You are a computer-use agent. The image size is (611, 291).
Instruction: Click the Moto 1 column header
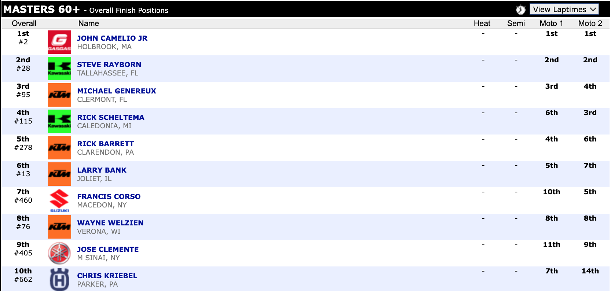tap(551, 23)
